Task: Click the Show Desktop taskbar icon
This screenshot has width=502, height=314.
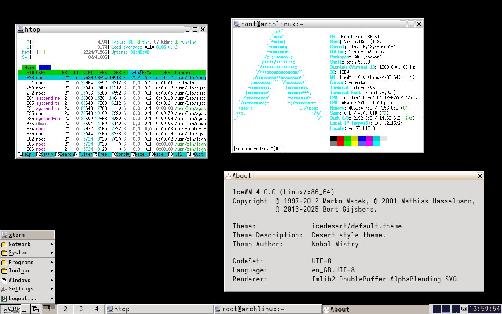Action: 25,309
